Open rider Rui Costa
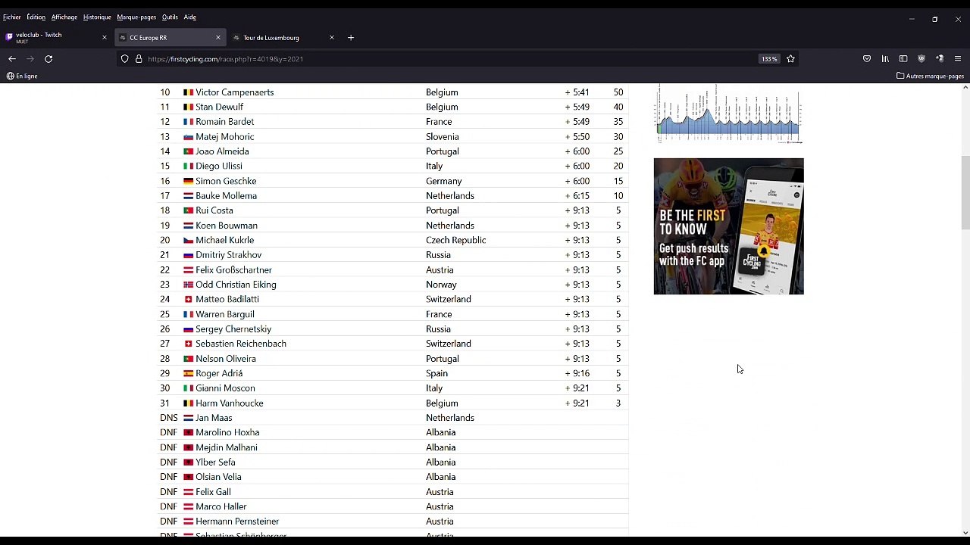This screenshot has height=545, width=970. [x=214, y=210]
